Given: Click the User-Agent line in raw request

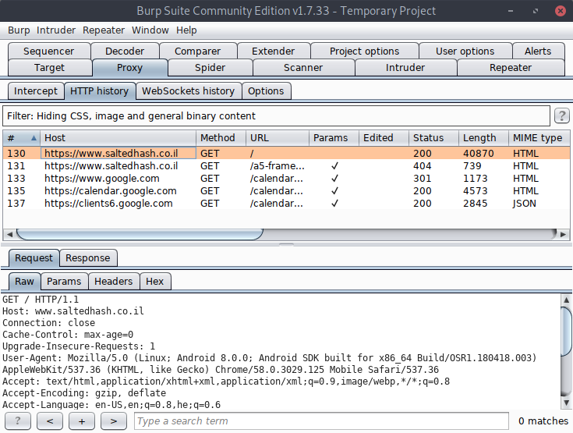Looking at the screenshot, I should tap(269, 358).
